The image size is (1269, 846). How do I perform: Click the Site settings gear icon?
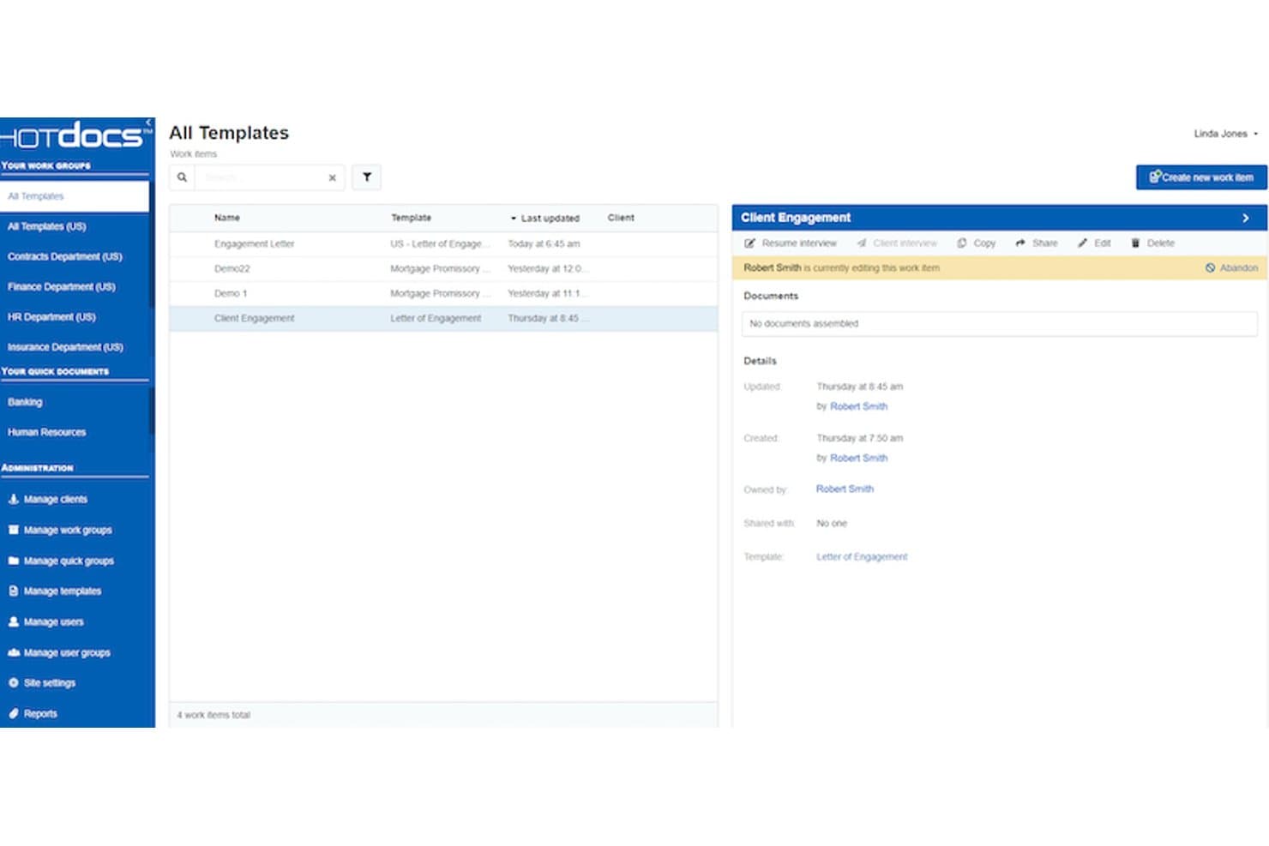coord(14,683)
